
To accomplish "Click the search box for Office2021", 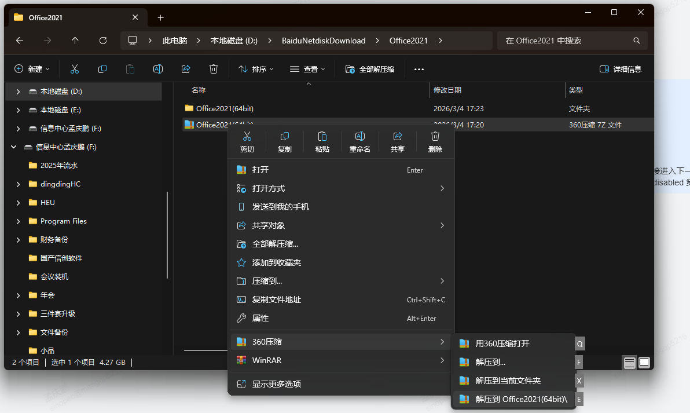I will (x=566, y=41).
